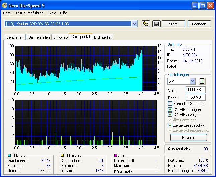Toggle the C1/PIE anzeigen checkbox

[x=170, y=110]
